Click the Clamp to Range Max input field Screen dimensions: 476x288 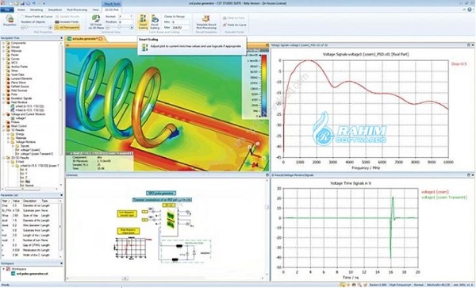(181, 28)
